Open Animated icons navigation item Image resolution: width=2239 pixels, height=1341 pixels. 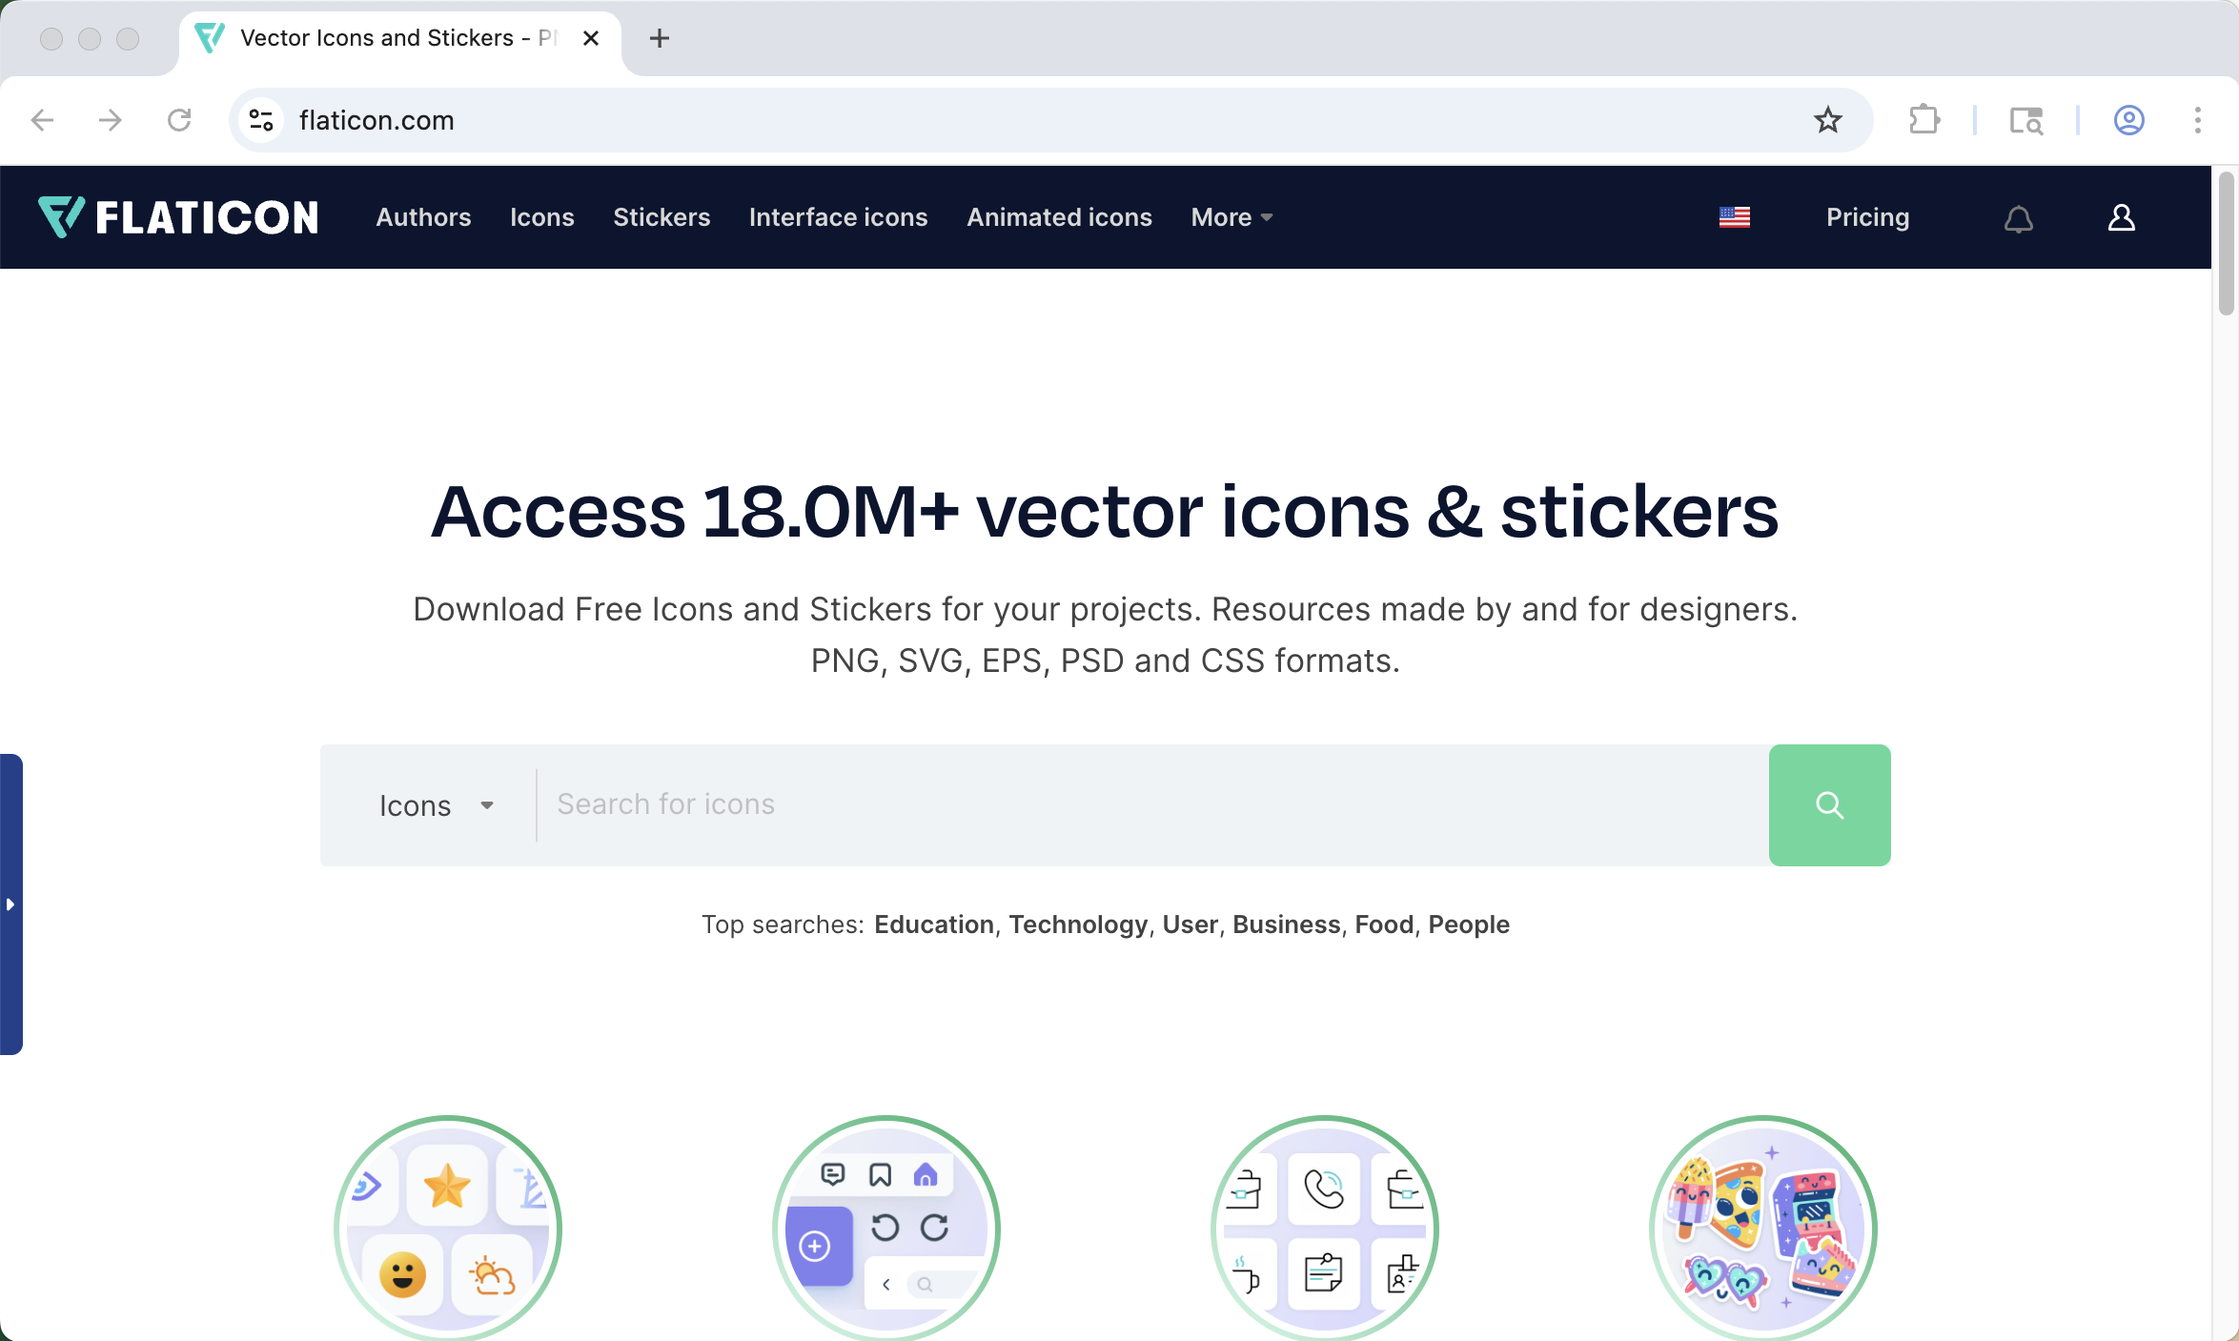(x=1059, y=217)
